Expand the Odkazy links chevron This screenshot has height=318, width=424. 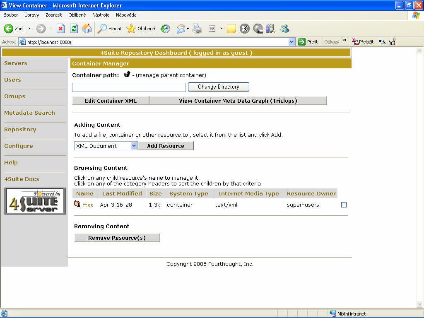pos(345,40)
